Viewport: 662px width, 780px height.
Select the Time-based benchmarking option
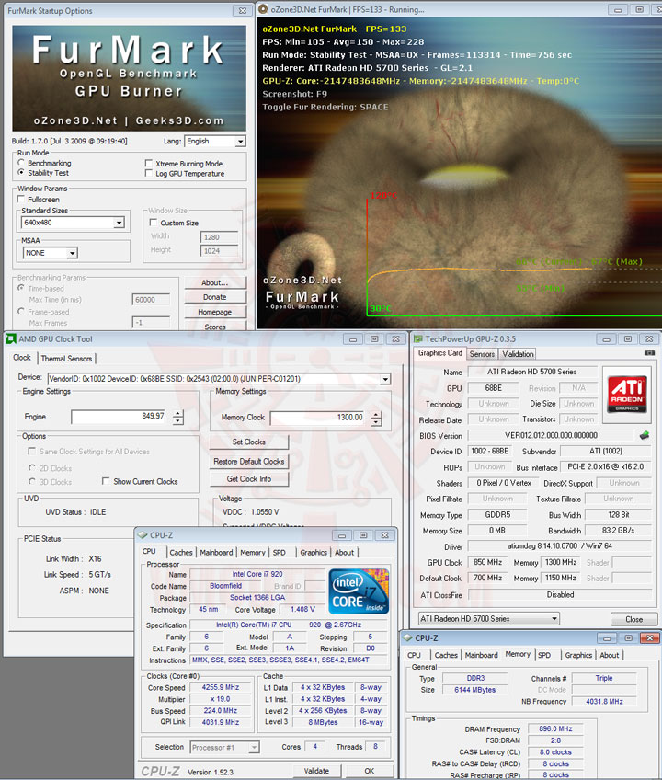coord(21,288)
